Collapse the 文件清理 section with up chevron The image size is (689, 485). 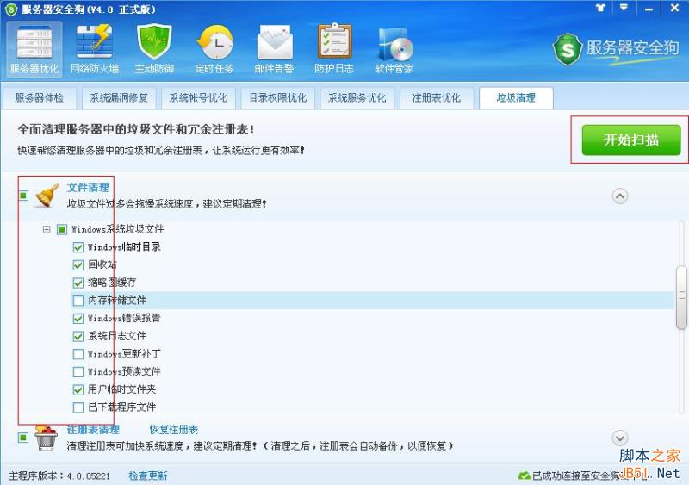pos(619,196)
